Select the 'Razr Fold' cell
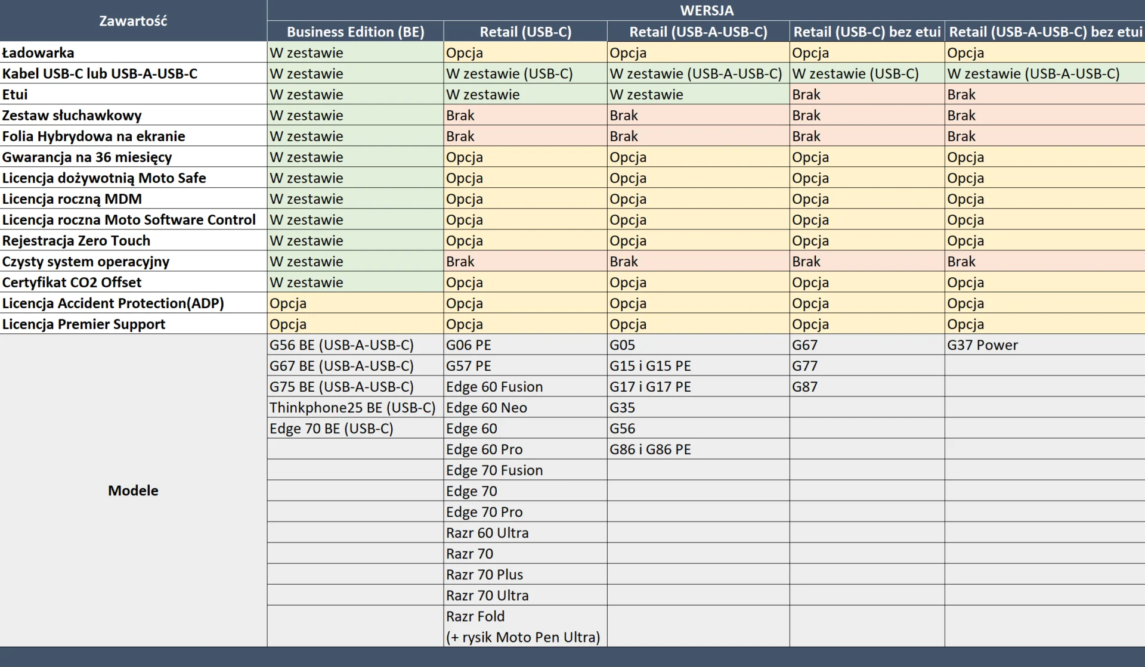 (525, 626)
